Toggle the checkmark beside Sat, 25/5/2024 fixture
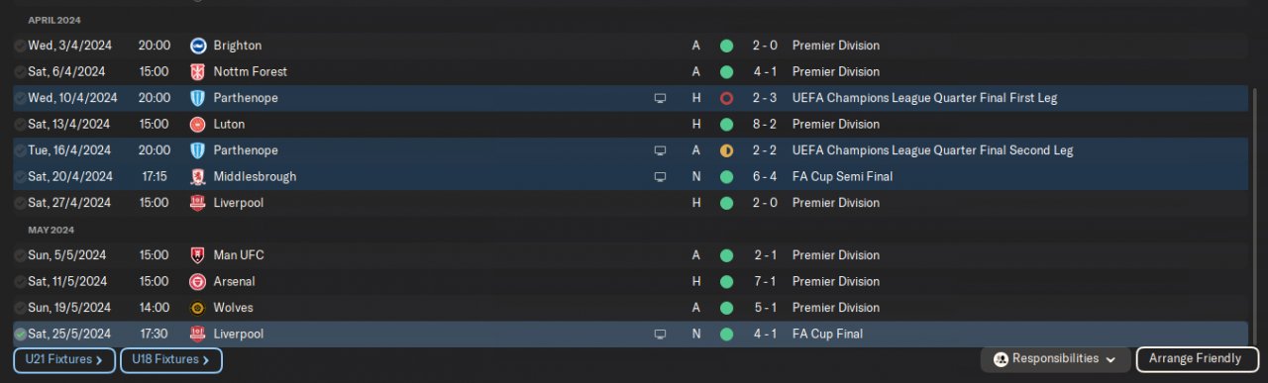This screenshot has height=383, width=1268. click(x=21, y=335)
